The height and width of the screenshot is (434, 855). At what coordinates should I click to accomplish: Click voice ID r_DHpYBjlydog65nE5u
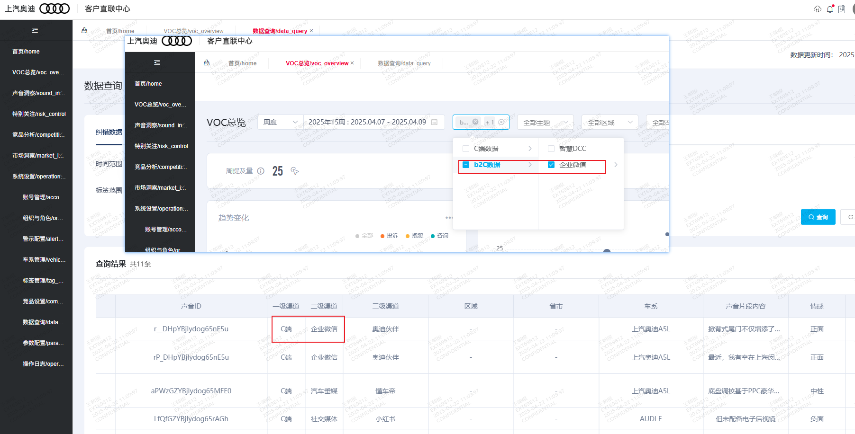191,329
